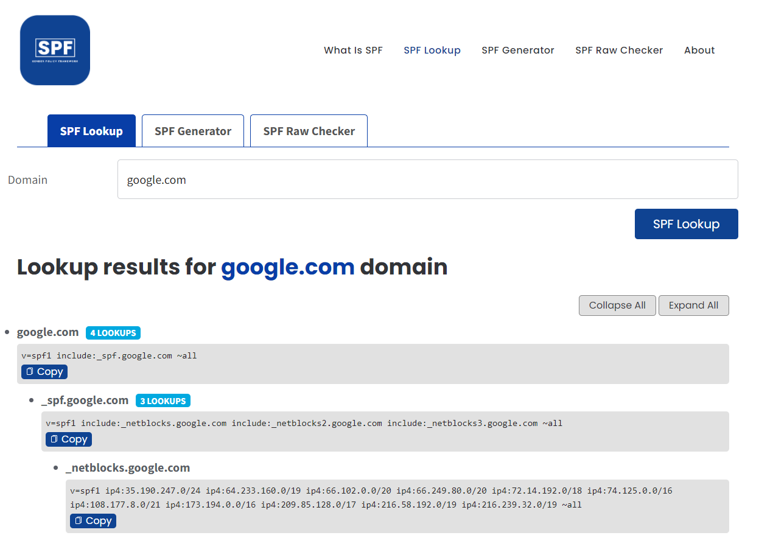
Task: Copy the google.com SPF record
Action: (44, 372)
